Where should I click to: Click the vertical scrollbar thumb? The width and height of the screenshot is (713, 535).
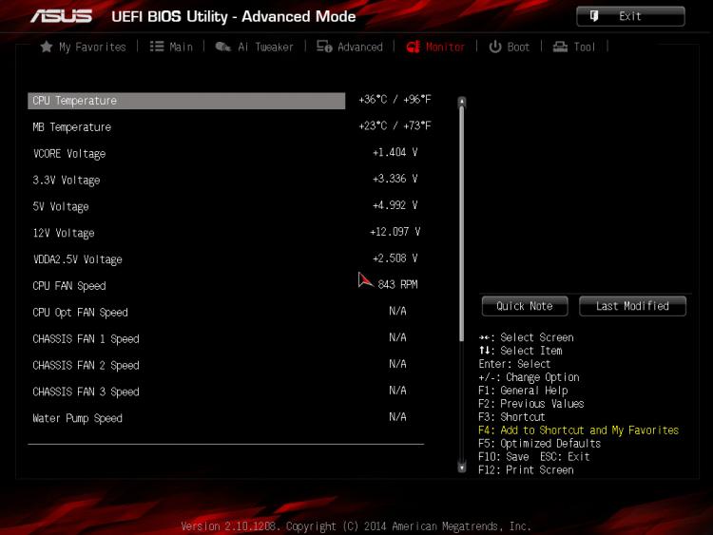click(461, 223)
